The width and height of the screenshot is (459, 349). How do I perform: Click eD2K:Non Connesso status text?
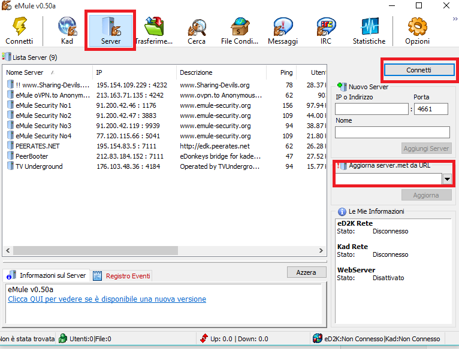click(354, 339)
